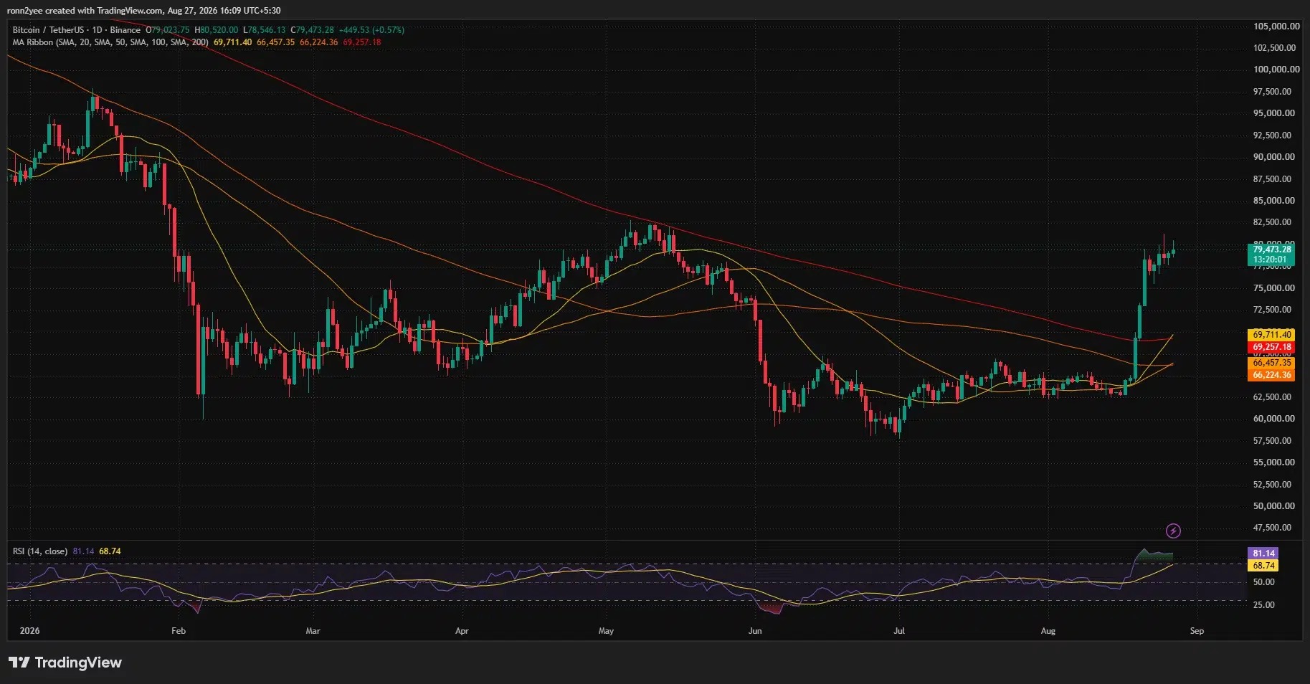This screenshot has height=684, width=1310.
Task: Click the 105,000.00 price axis label
Action: click(1276, 27)
